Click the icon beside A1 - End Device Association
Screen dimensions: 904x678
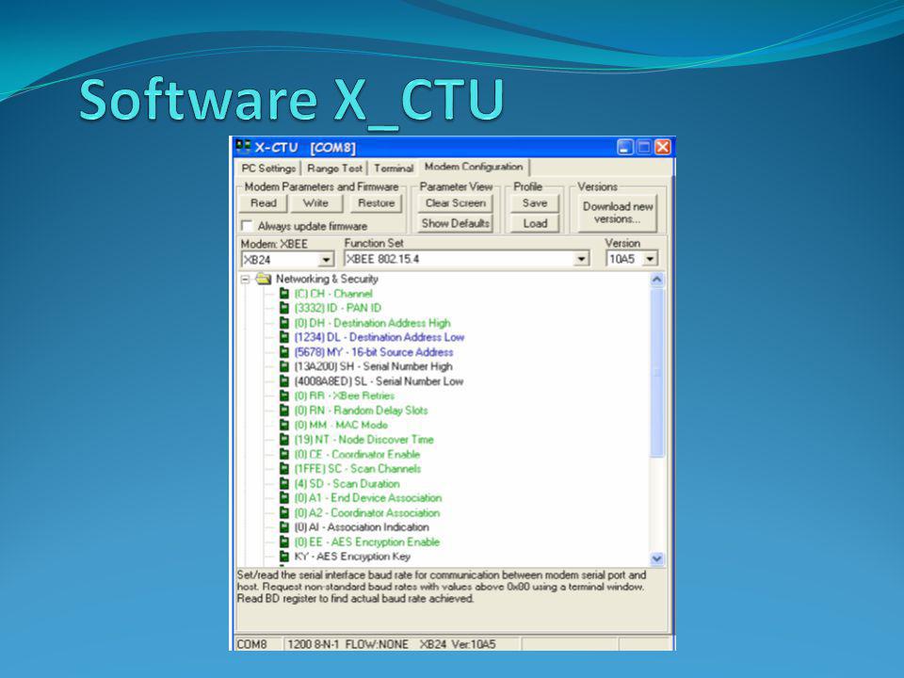[x=283, y=497]
